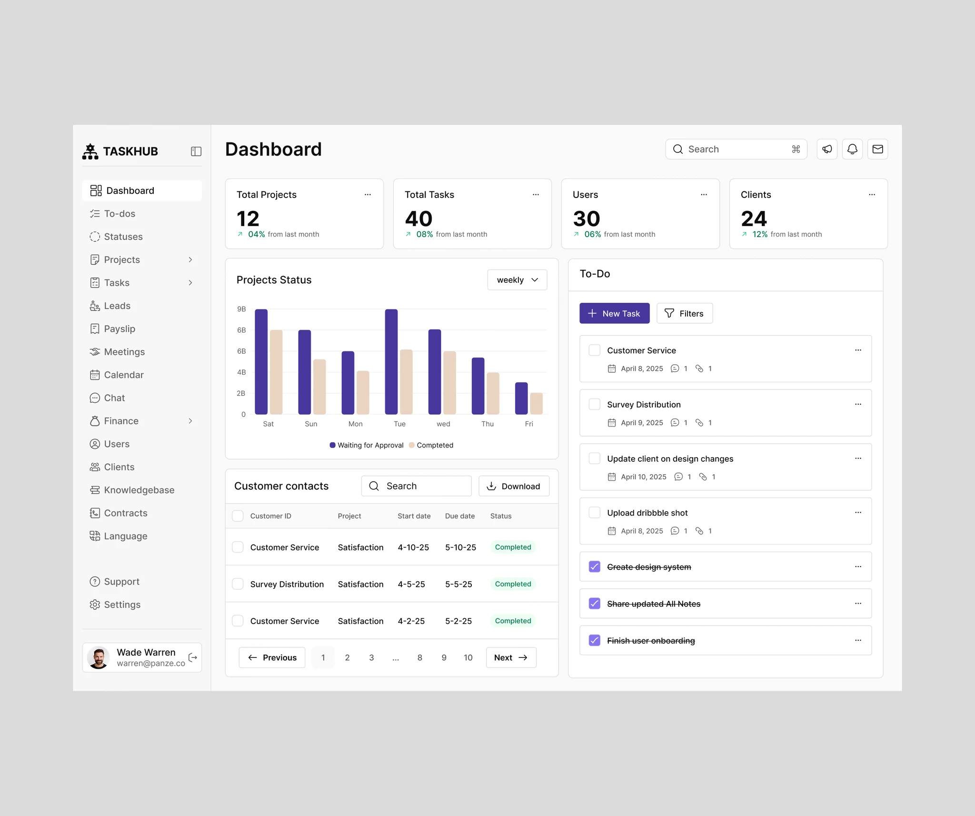The image size is (975, 816).
Task: Click the attachment icon on Customer Service task
Action: click(699, 368)
